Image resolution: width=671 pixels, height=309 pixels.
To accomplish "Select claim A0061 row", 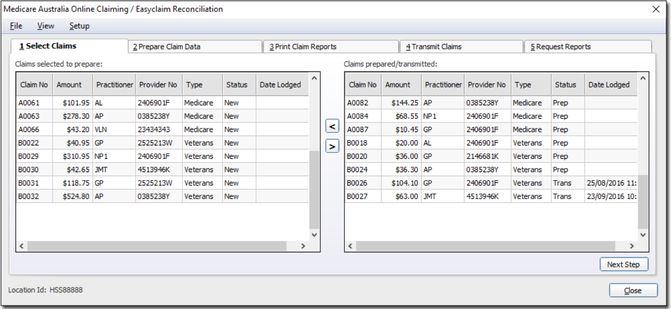I will coord(162,103).
